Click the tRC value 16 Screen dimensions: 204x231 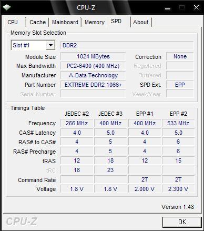click(77, 170)
